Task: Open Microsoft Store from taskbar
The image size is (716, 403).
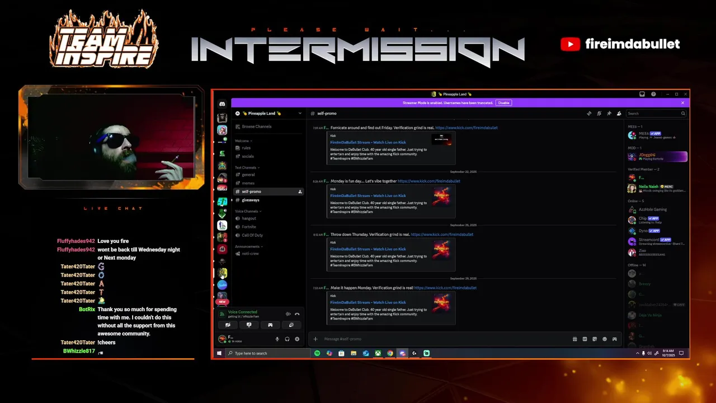Action: 341,353
